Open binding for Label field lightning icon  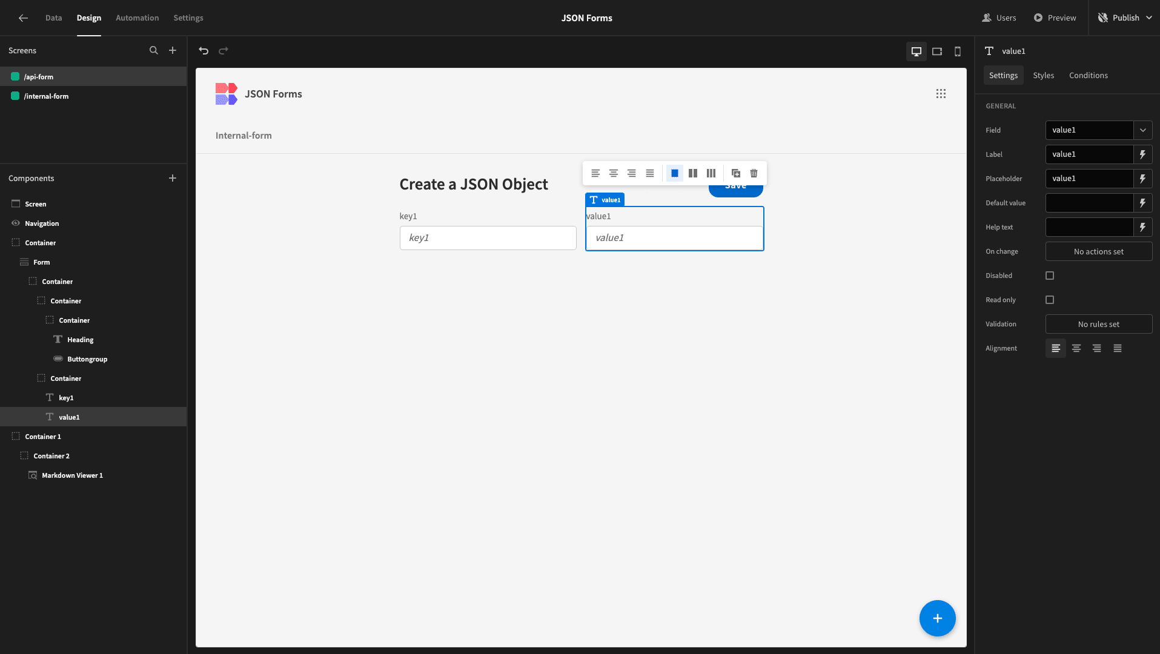click(x=1143, y=154)
